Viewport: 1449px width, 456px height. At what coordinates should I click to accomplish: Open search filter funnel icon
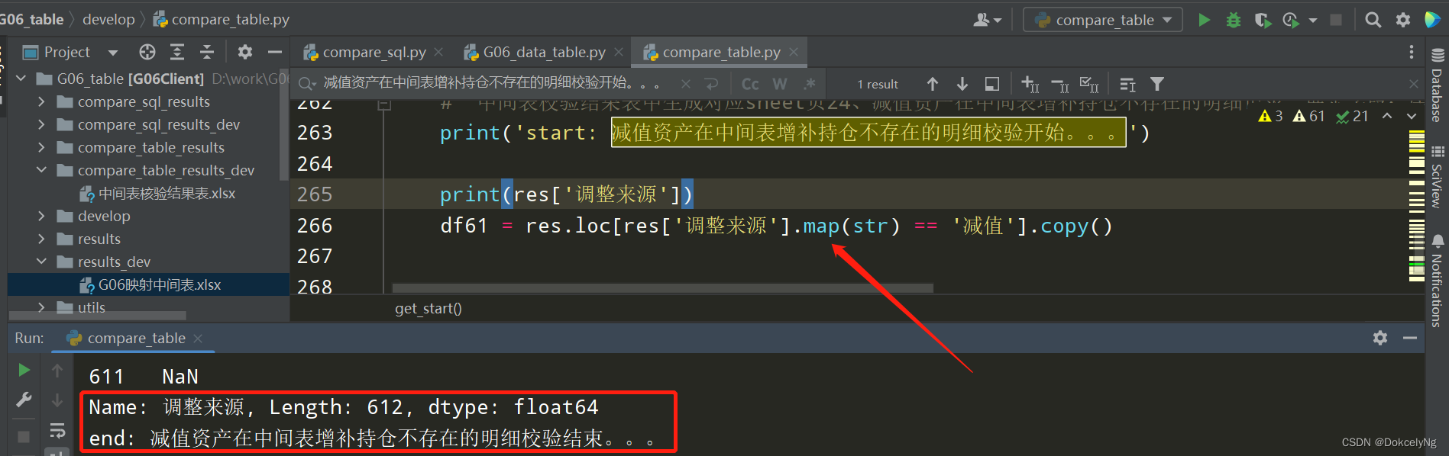coord(1157,84)
